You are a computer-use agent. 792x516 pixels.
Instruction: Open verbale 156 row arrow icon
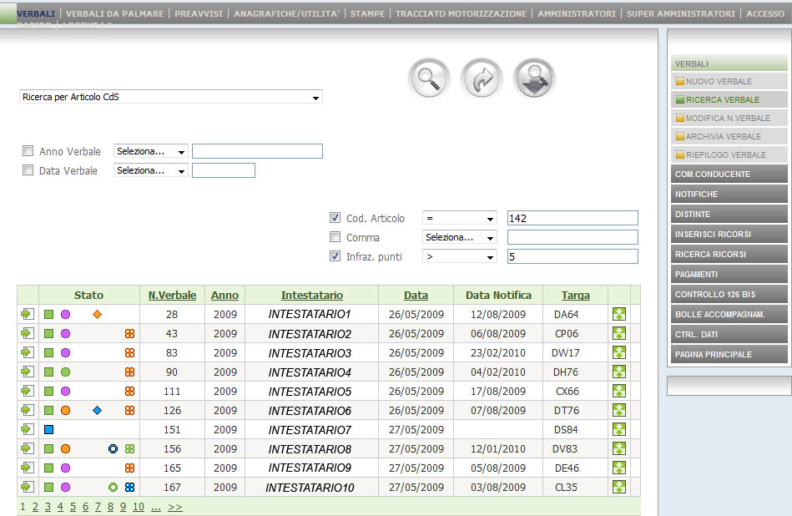pyautogui.click(x=28, y=448)
